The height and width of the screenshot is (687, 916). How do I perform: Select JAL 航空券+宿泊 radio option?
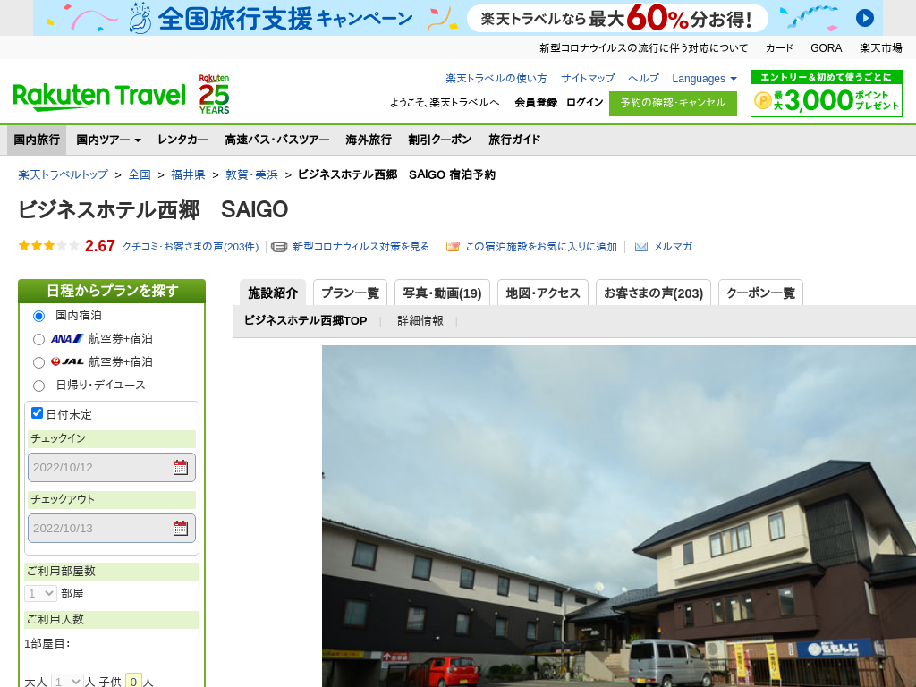pyautogui.click(x=38, y=363)
